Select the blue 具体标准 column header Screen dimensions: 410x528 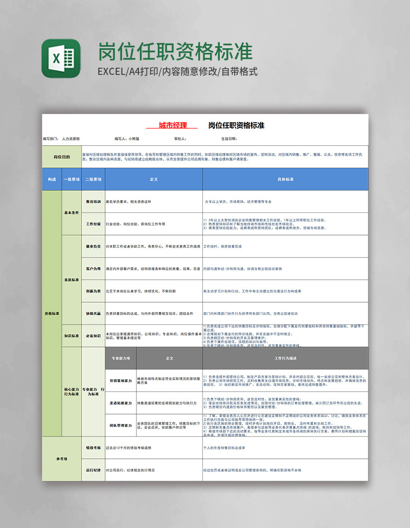coord(285,178)
